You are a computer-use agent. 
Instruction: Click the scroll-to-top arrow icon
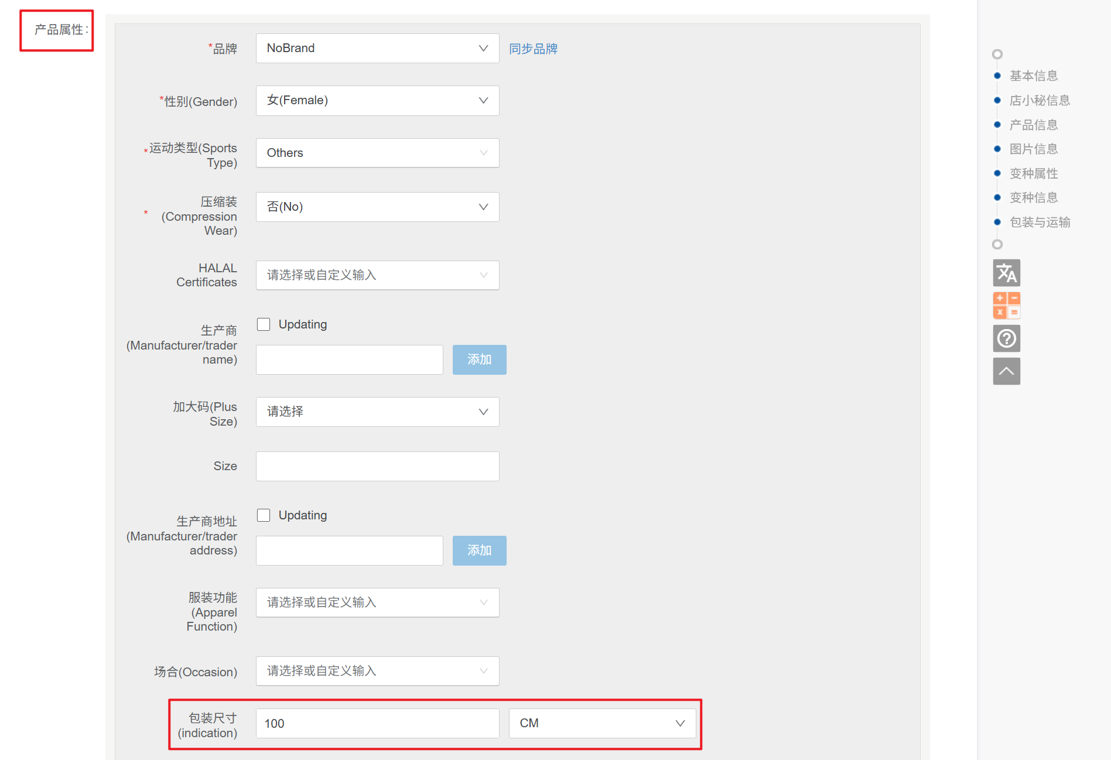(x=1006, y=371)
